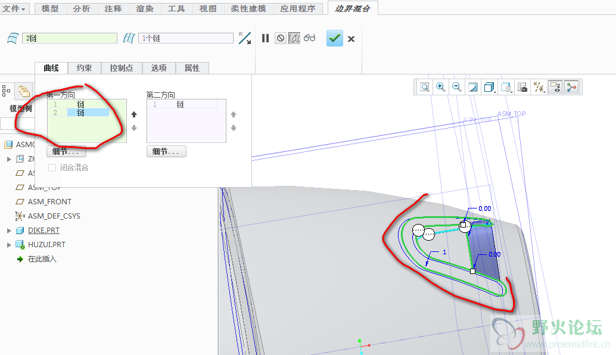Select HUZUI.PRT in model tree
Image resolution: width=616 pixels, height=355 pixels.
(x=46, y=245)
